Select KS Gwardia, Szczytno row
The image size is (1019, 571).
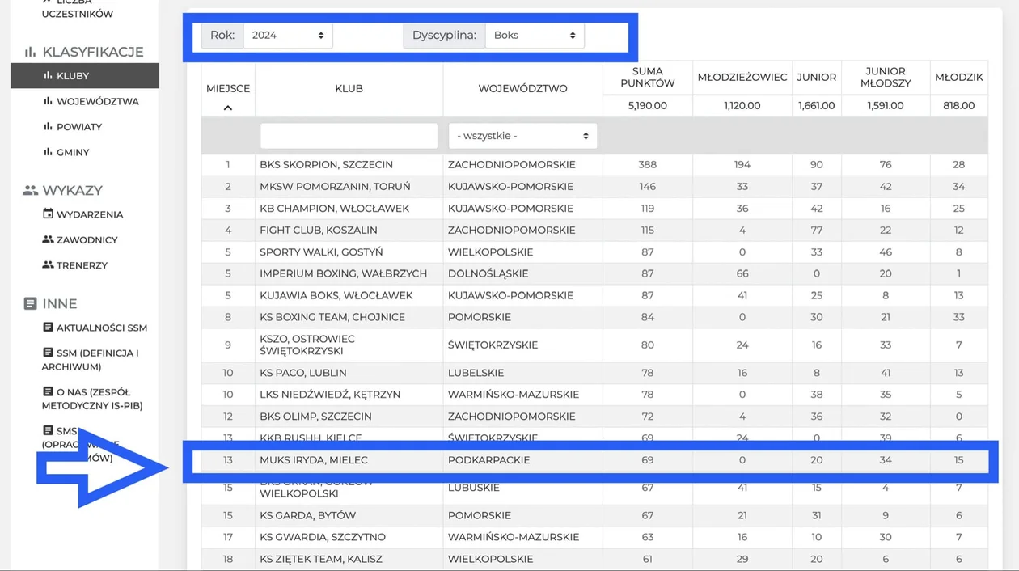pos(594,538)
